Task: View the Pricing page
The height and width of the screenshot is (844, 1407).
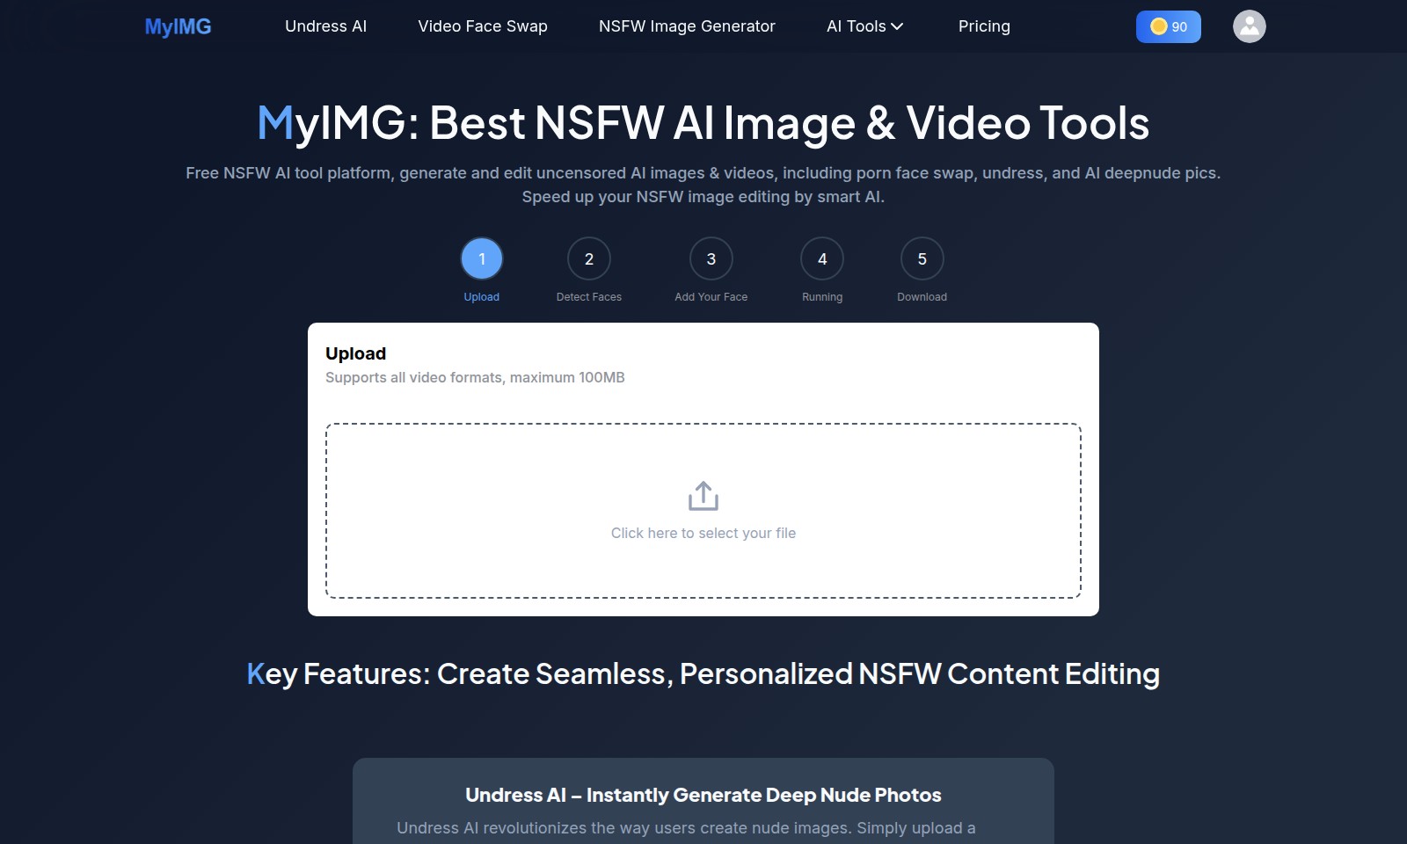Action: 983,26
